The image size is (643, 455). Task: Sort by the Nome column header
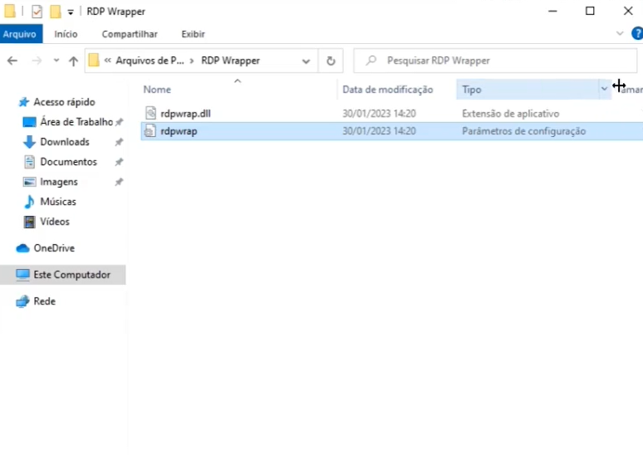pyautogui.click(x=157, y=90)
